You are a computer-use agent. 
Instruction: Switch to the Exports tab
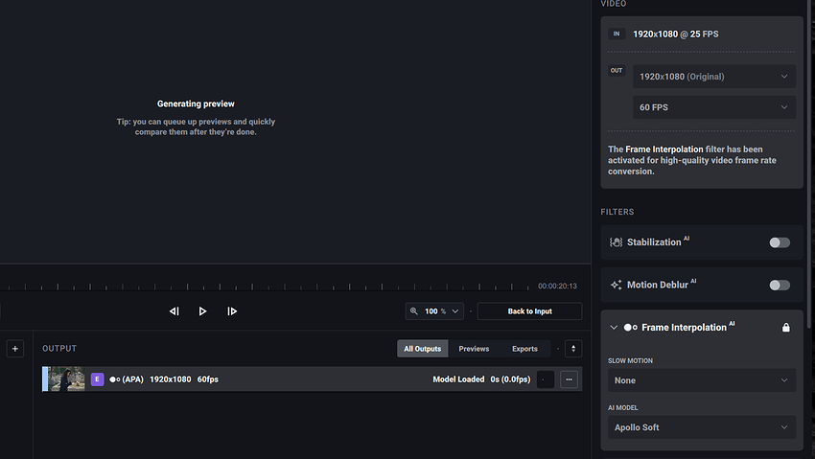(x=524, y=349)
